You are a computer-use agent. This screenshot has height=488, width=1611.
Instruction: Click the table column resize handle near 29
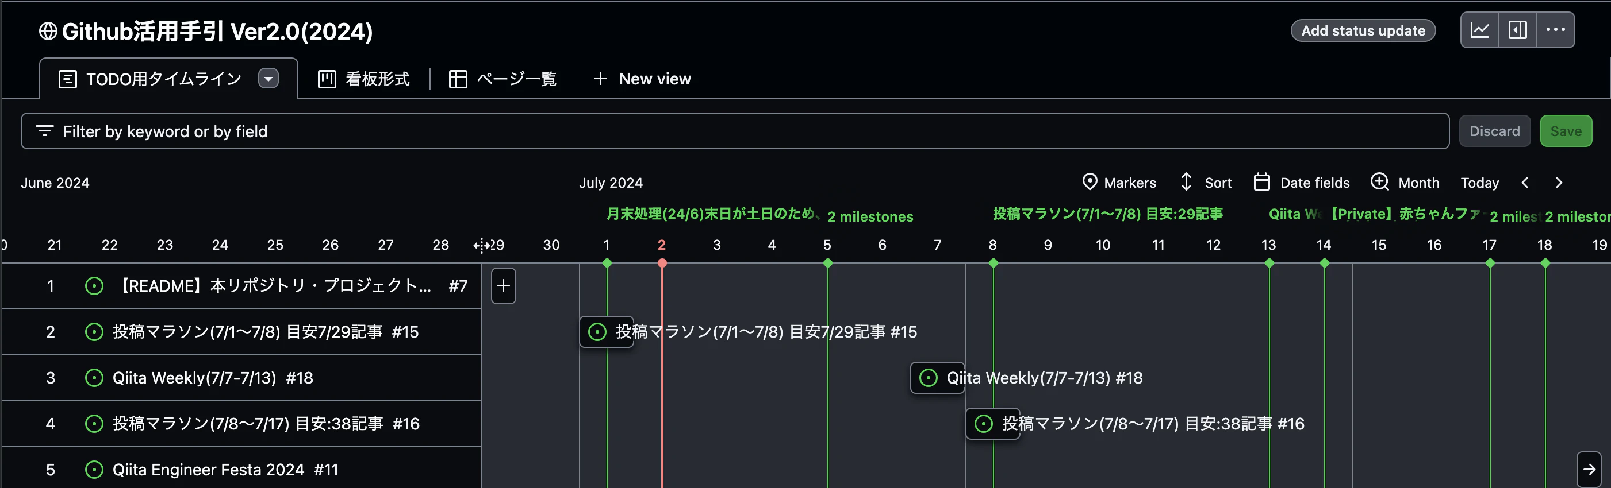(x=482, y=246)
